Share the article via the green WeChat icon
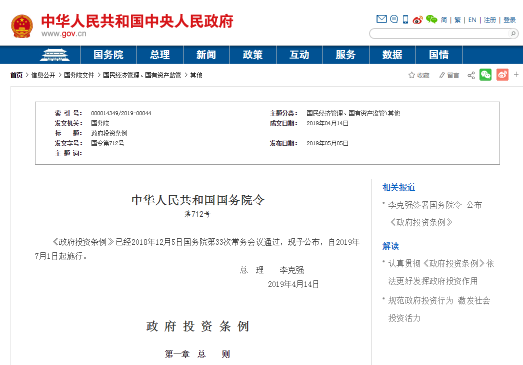The height and width of the screenshot is (365, 523). pyautogui.click(x=485, y=75)
